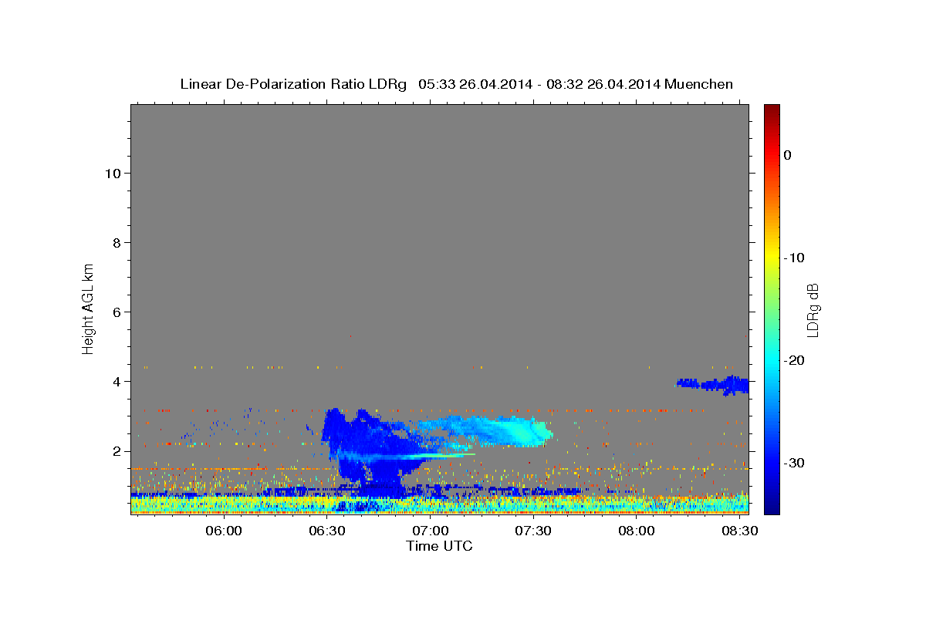Click the 'Time UTC' axis label
926x617 pixels.
click(439, 546)
